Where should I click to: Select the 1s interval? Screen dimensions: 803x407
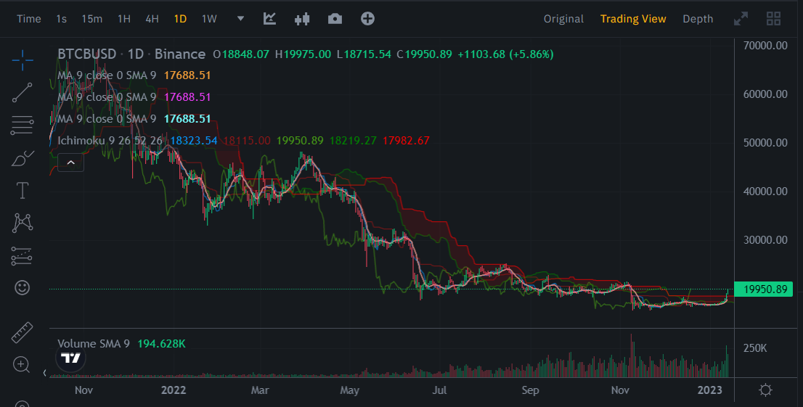pyautogui.click(x=62, y=19)
